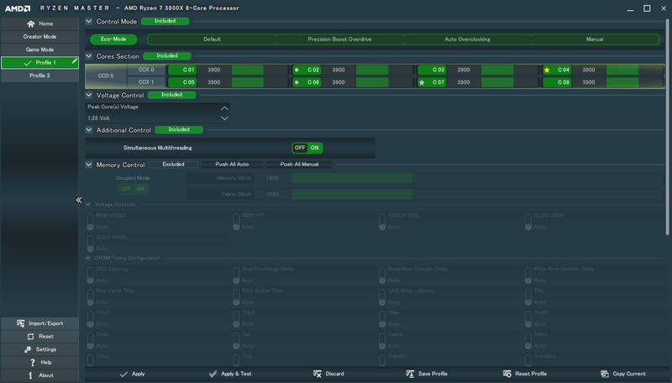Viewport: 672px width, 383px height.
Task: Toggle Control Mode Included switch
Action: [165, 21]
